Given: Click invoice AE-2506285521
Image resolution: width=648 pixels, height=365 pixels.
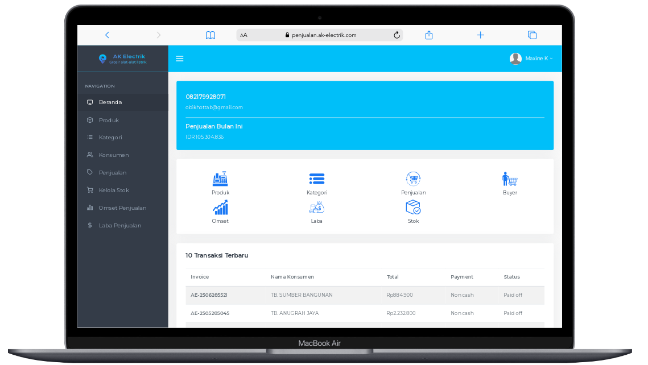Looking at the screenshot, I should coord(209,295).
